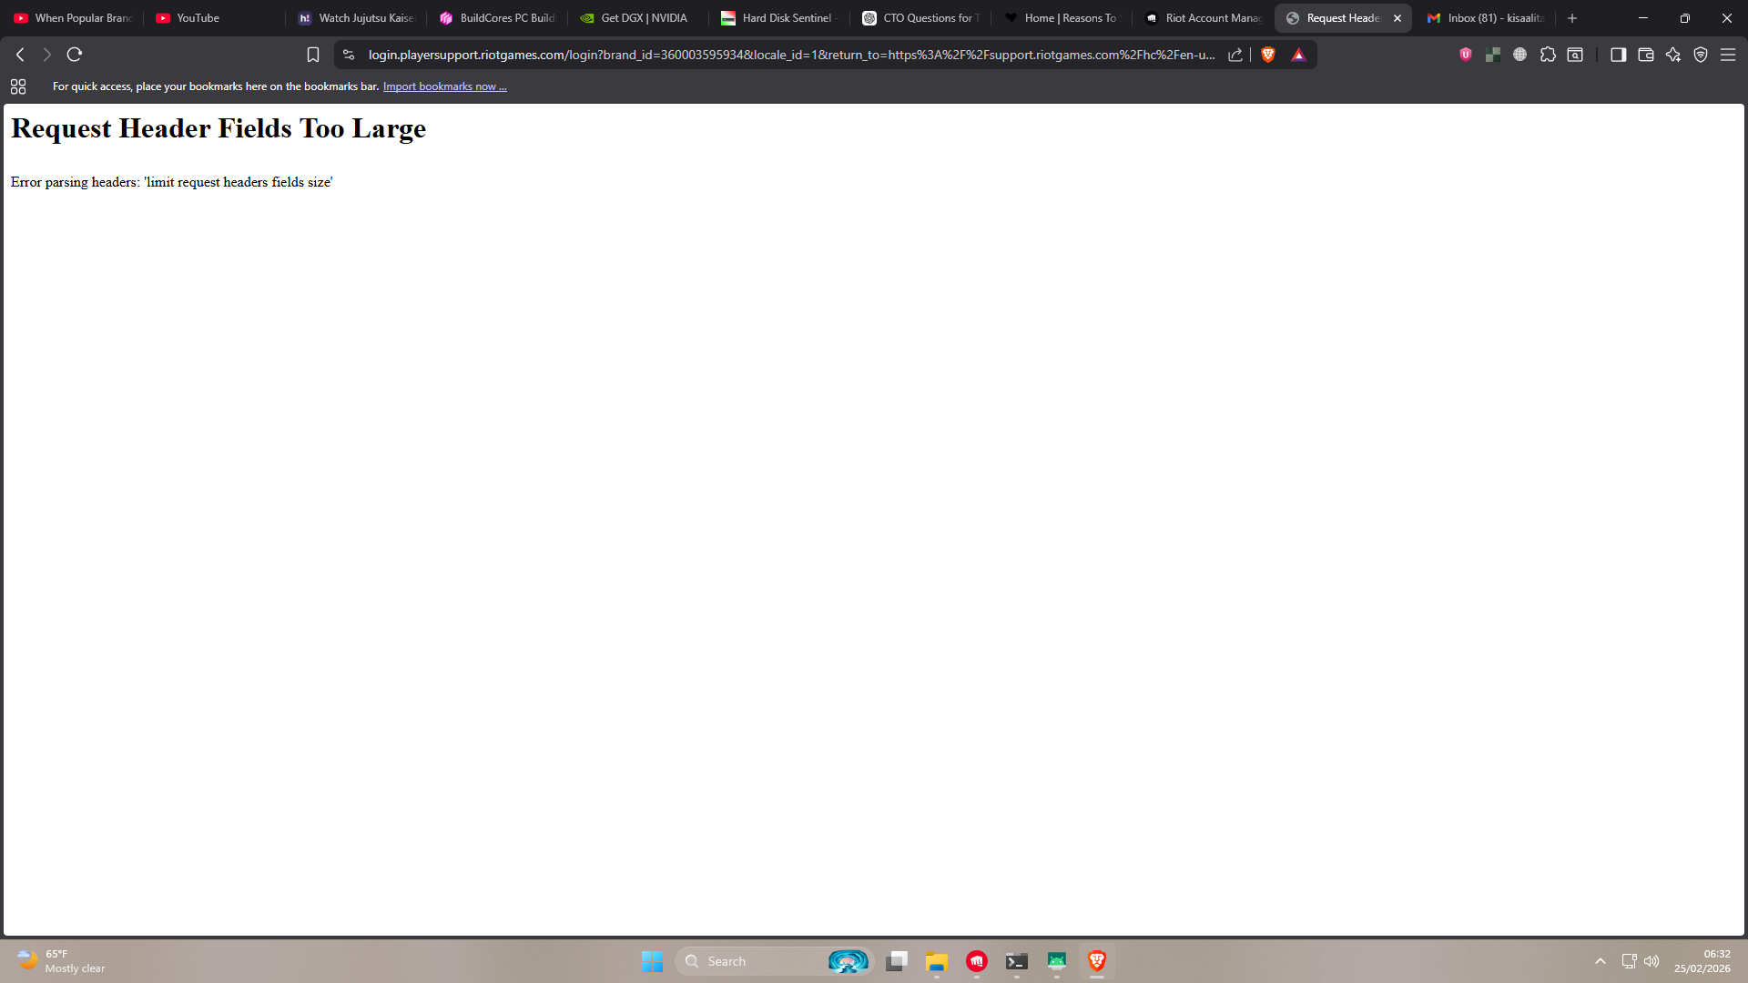Switch to the Hard Disk Sentinel tab
Image resolution: width=1748 pixels, height=983 pixels.
pos(779,18)
